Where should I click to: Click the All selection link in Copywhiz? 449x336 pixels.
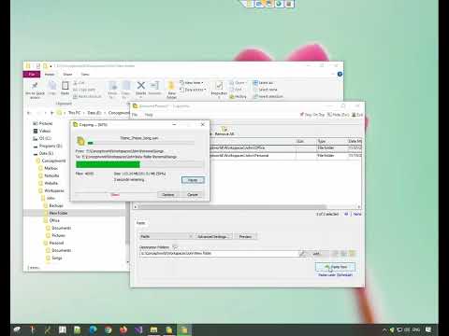(x=346, y=214)
